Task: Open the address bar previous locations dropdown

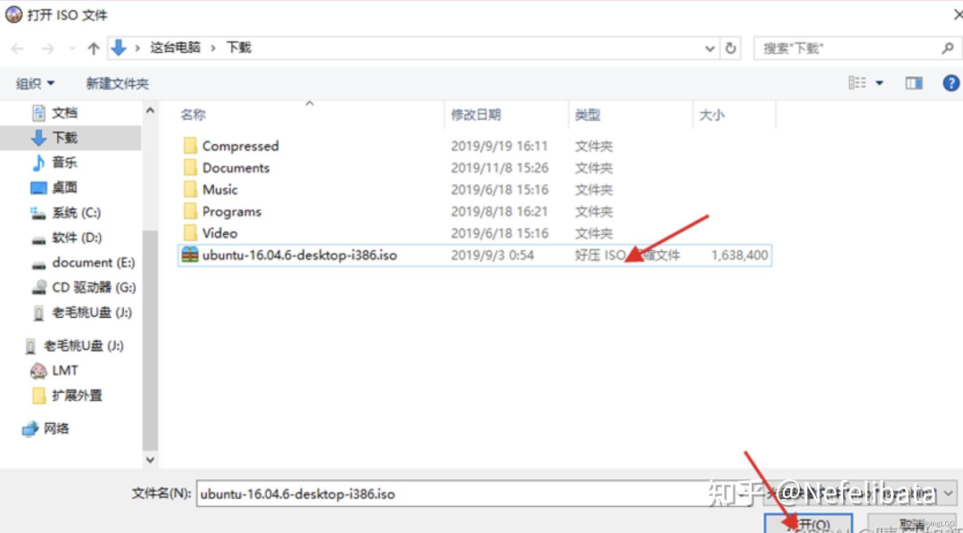Action: (x=709, y=48)
